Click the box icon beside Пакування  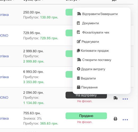79,87
